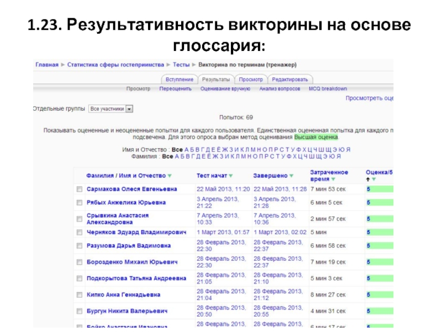
Task: Click finish date 1 Март 2013, 02:02
Action: (x=280, y=232)
